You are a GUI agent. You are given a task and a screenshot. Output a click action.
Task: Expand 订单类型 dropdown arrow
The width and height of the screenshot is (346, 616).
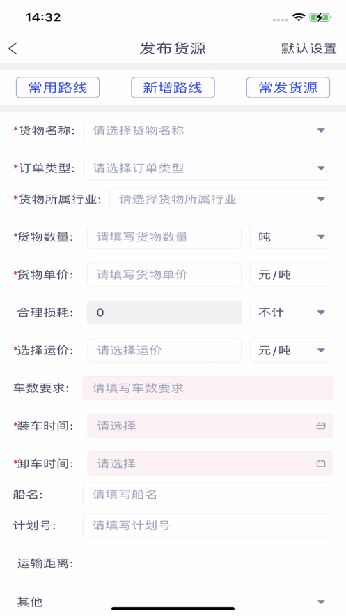321,168
